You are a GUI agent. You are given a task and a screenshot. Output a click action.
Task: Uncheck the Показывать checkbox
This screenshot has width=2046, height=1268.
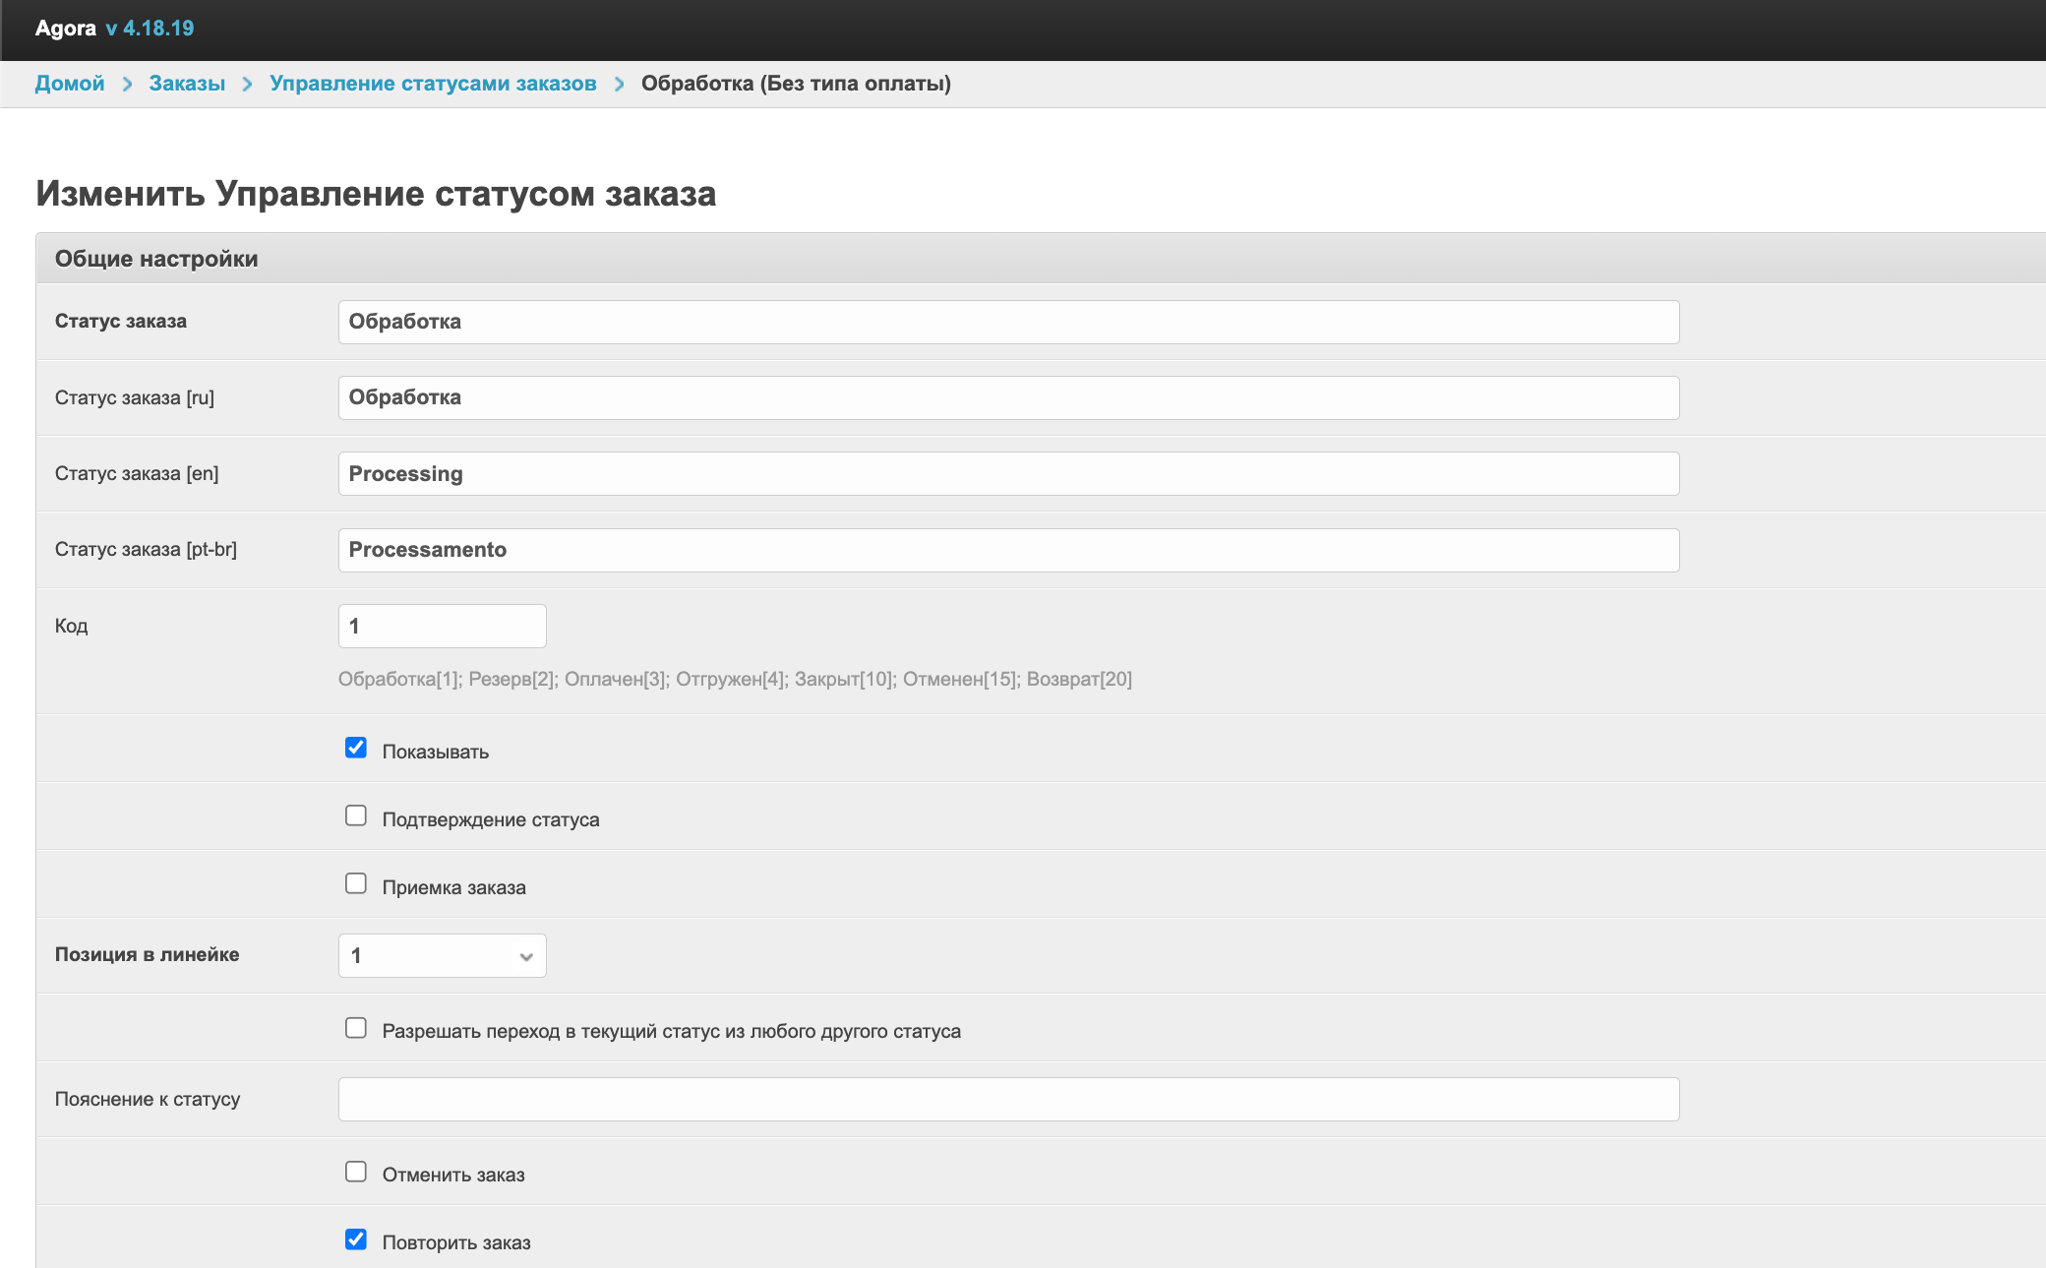[x=356, y=749]
